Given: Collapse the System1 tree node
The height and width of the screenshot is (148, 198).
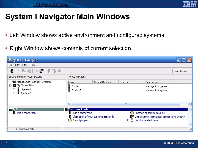Looking at the screenshot, I should tap(14, 89).
